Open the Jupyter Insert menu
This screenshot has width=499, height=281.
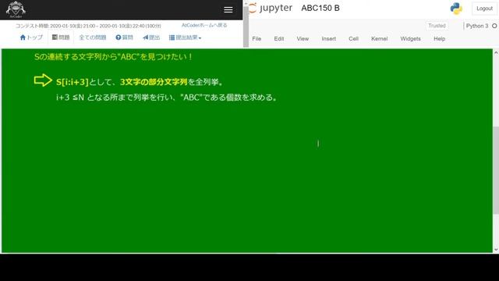329,38
